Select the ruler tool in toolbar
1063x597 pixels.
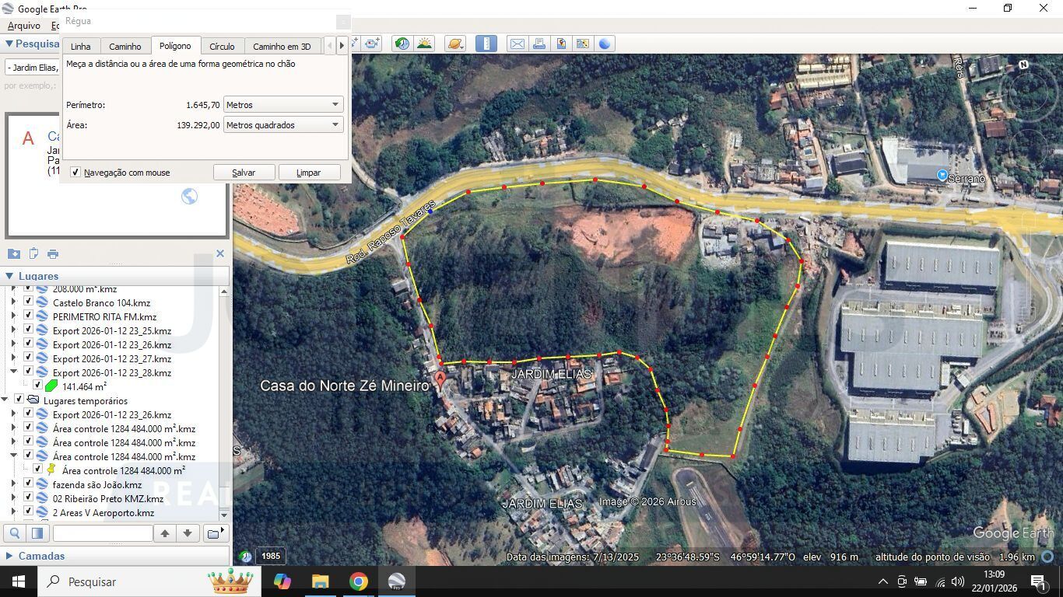(486, 44)
